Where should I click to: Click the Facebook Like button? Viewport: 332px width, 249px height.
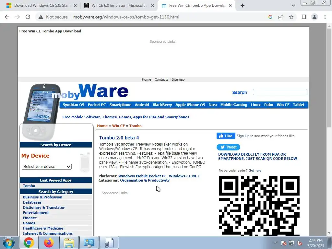pyautogui.click(x=226, y=136)
